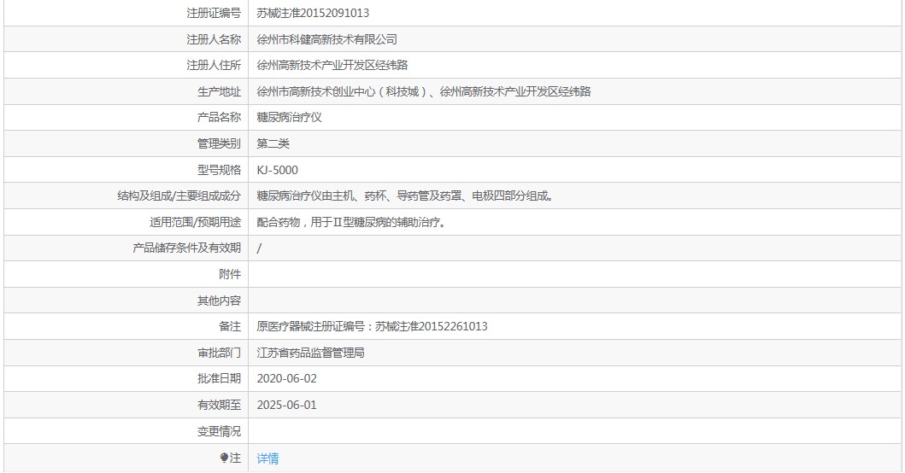This screenshot has height=473, width=905.
Task: Select production address starting 徐州市高新技术创业中心
Action: (424, 91)
